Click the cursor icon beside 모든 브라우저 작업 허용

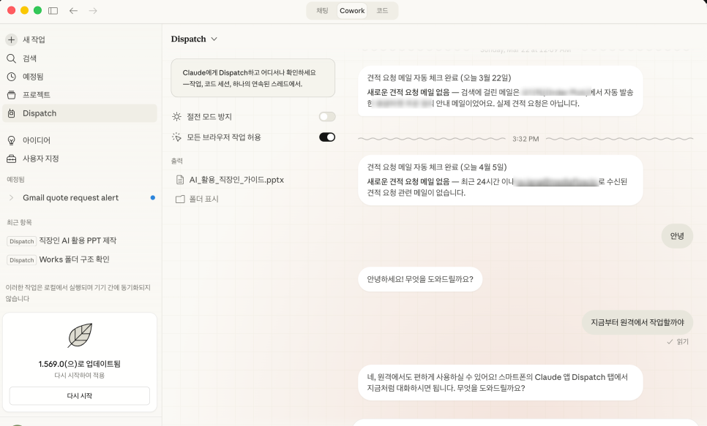[x=177, y=137]
